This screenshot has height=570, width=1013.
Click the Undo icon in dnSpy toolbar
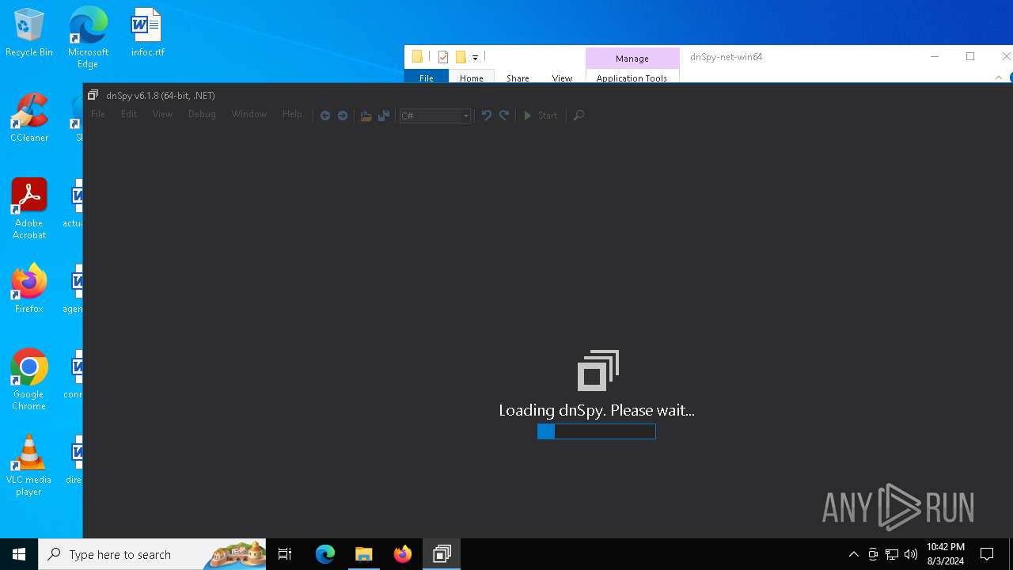coord(487,116)
